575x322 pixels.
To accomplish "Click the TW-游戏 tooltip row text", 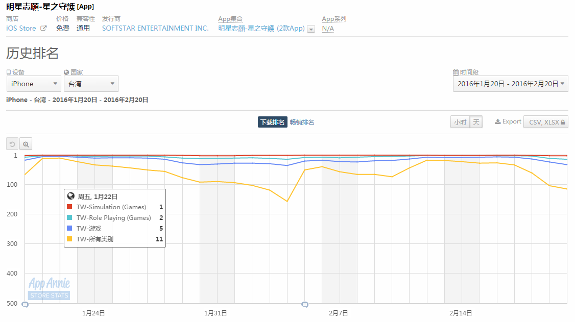I will click(89, 228).
